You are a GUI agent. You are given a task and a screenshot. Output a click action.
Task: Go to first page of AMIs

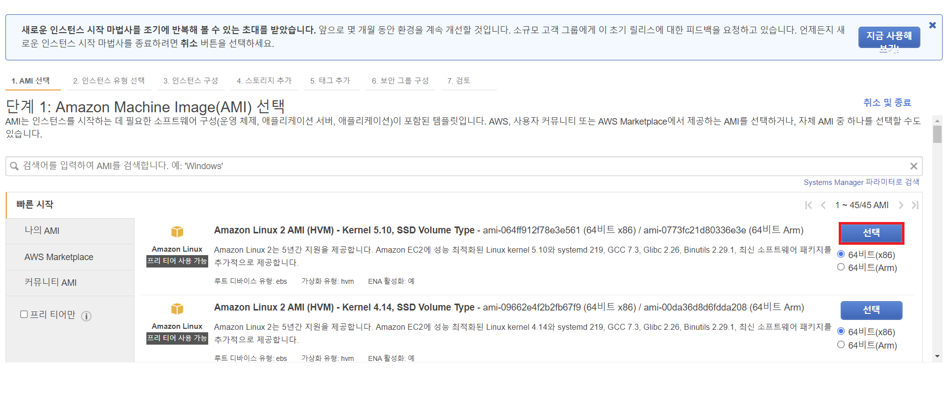coord(809,205)
